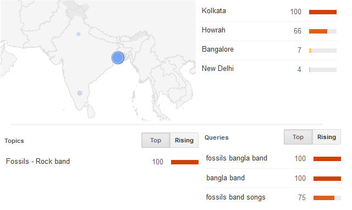Select the Top tab under Queries
352x210 pixels.
(x=298, y=137)
